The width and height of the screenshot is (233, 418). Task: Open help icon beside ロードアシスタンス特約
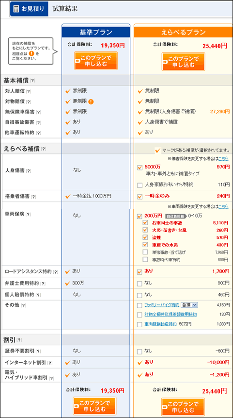pos(55,272)
